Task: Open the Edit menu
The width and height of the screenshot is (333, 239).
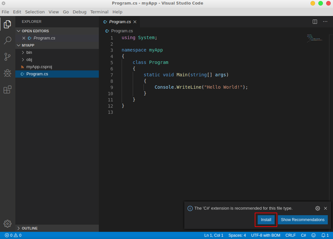Action: point(17,12)
